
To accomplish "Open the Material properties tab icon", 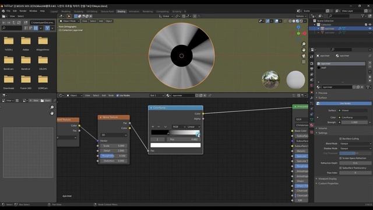I will (x=312, y=125).
